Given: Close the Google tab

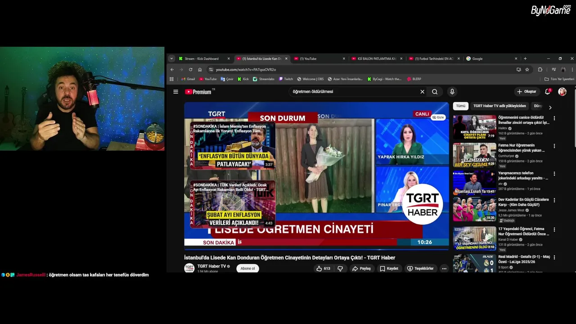Looking at the screenshot, I should click(516, 58).
